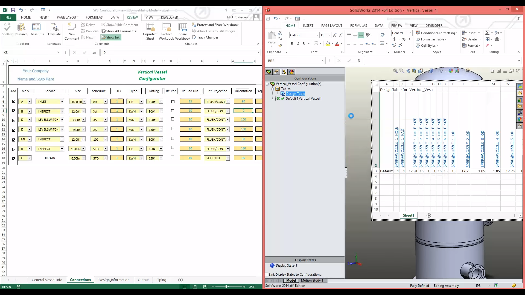
Task: Toggle Bold in the design table ribbon
Action: (x=292, y=43)
